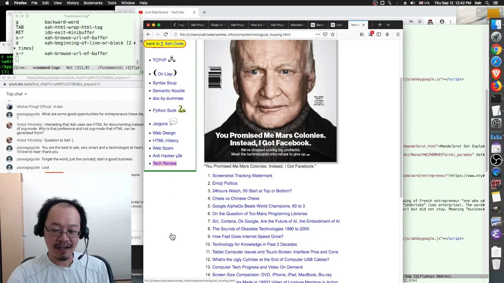The image size is (504, 283).
Task: Toggle the Firefox sidebar view
Action: (x=379, y=35)
